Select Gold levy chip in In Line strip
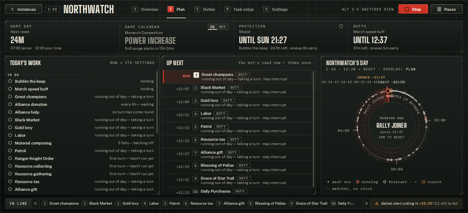This screenshot has width=468, height=213. click(127, 203)
